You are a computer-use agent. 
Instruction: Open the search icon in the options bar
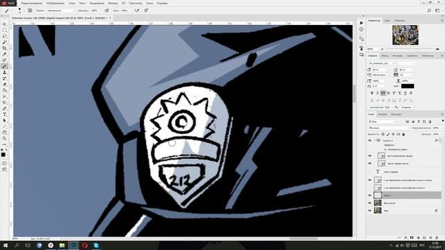[x=429, y=10]
